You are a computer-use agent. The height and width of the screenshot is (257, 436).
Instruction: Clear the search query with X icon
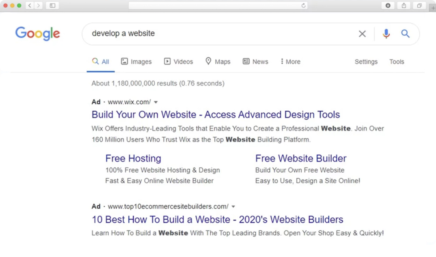[x=362, y=34]
